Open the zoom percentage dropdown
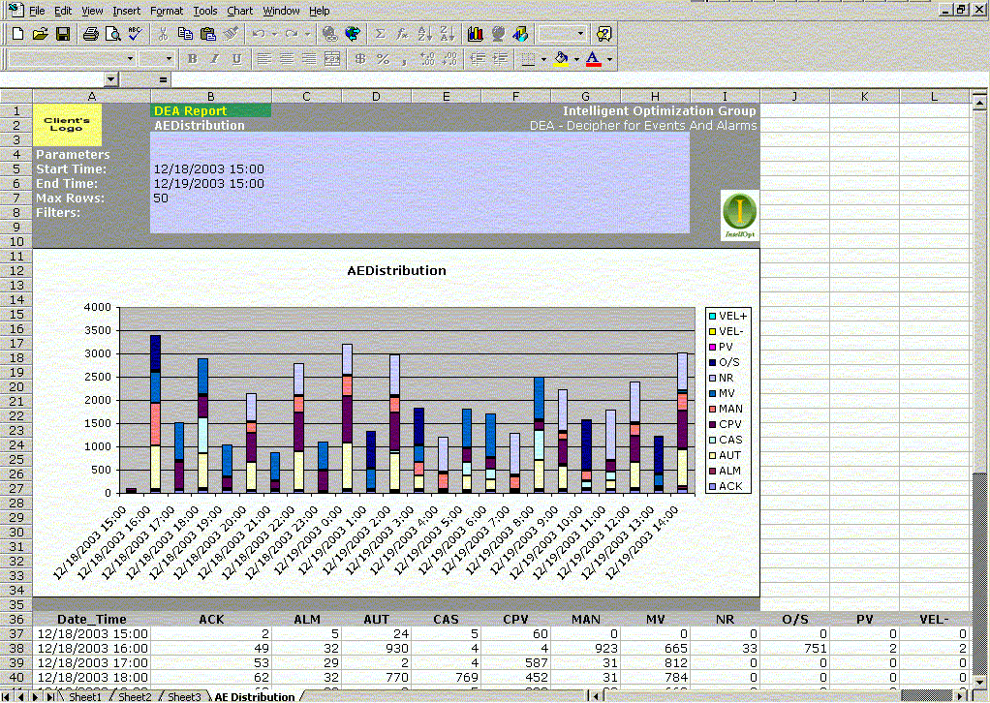 pyautogui.click(x=581, y=34)
